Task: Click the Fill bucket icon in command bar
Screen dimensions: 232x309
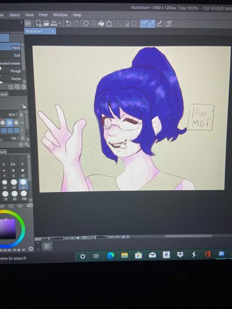Action: coord(101,24)
